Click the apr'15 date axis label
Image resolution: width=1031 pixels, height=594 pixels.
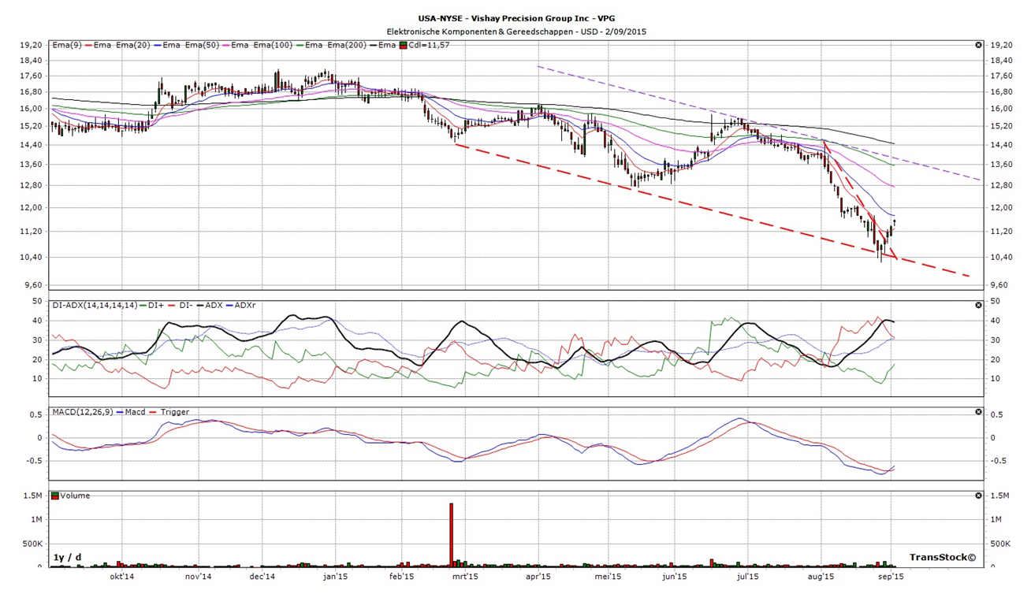(x=538, y=576)
